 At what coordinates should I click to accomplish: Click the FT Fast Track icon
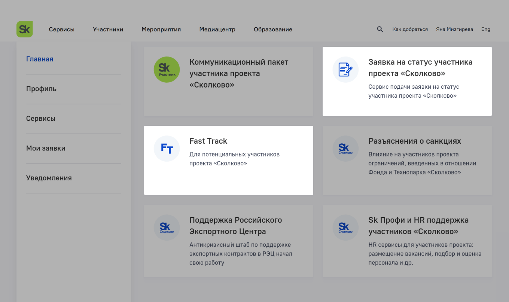[167, 149]
